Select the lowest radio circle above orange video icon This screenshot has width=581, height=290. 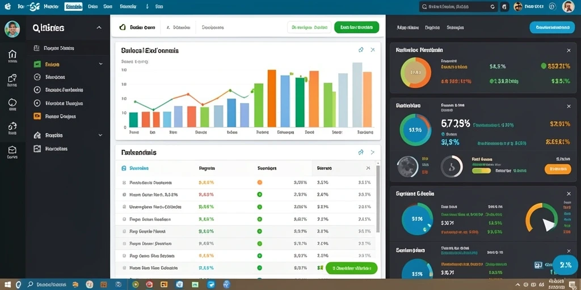point(37,103)
